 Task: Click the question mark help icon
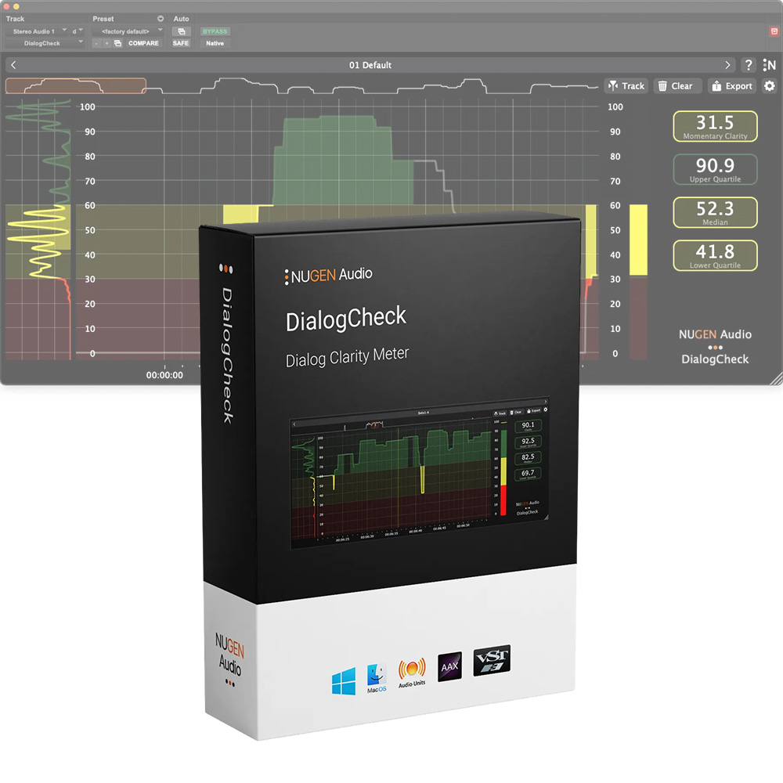(749, 65)
